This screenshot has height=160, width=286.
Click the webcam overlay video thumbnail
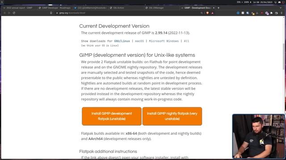click(x=258, y=136)
